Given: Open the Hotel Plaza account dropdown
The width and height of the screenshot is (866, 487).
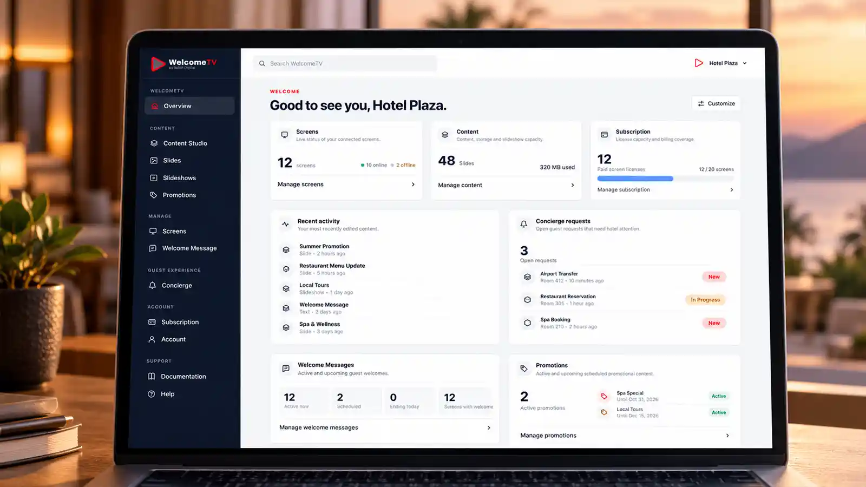Looking at the screenshot, I should point(721,63).
